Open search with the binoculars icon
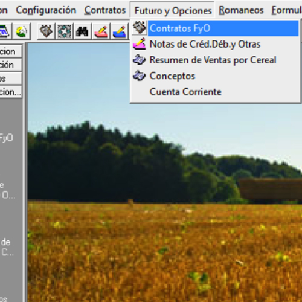 coord(82,31)
